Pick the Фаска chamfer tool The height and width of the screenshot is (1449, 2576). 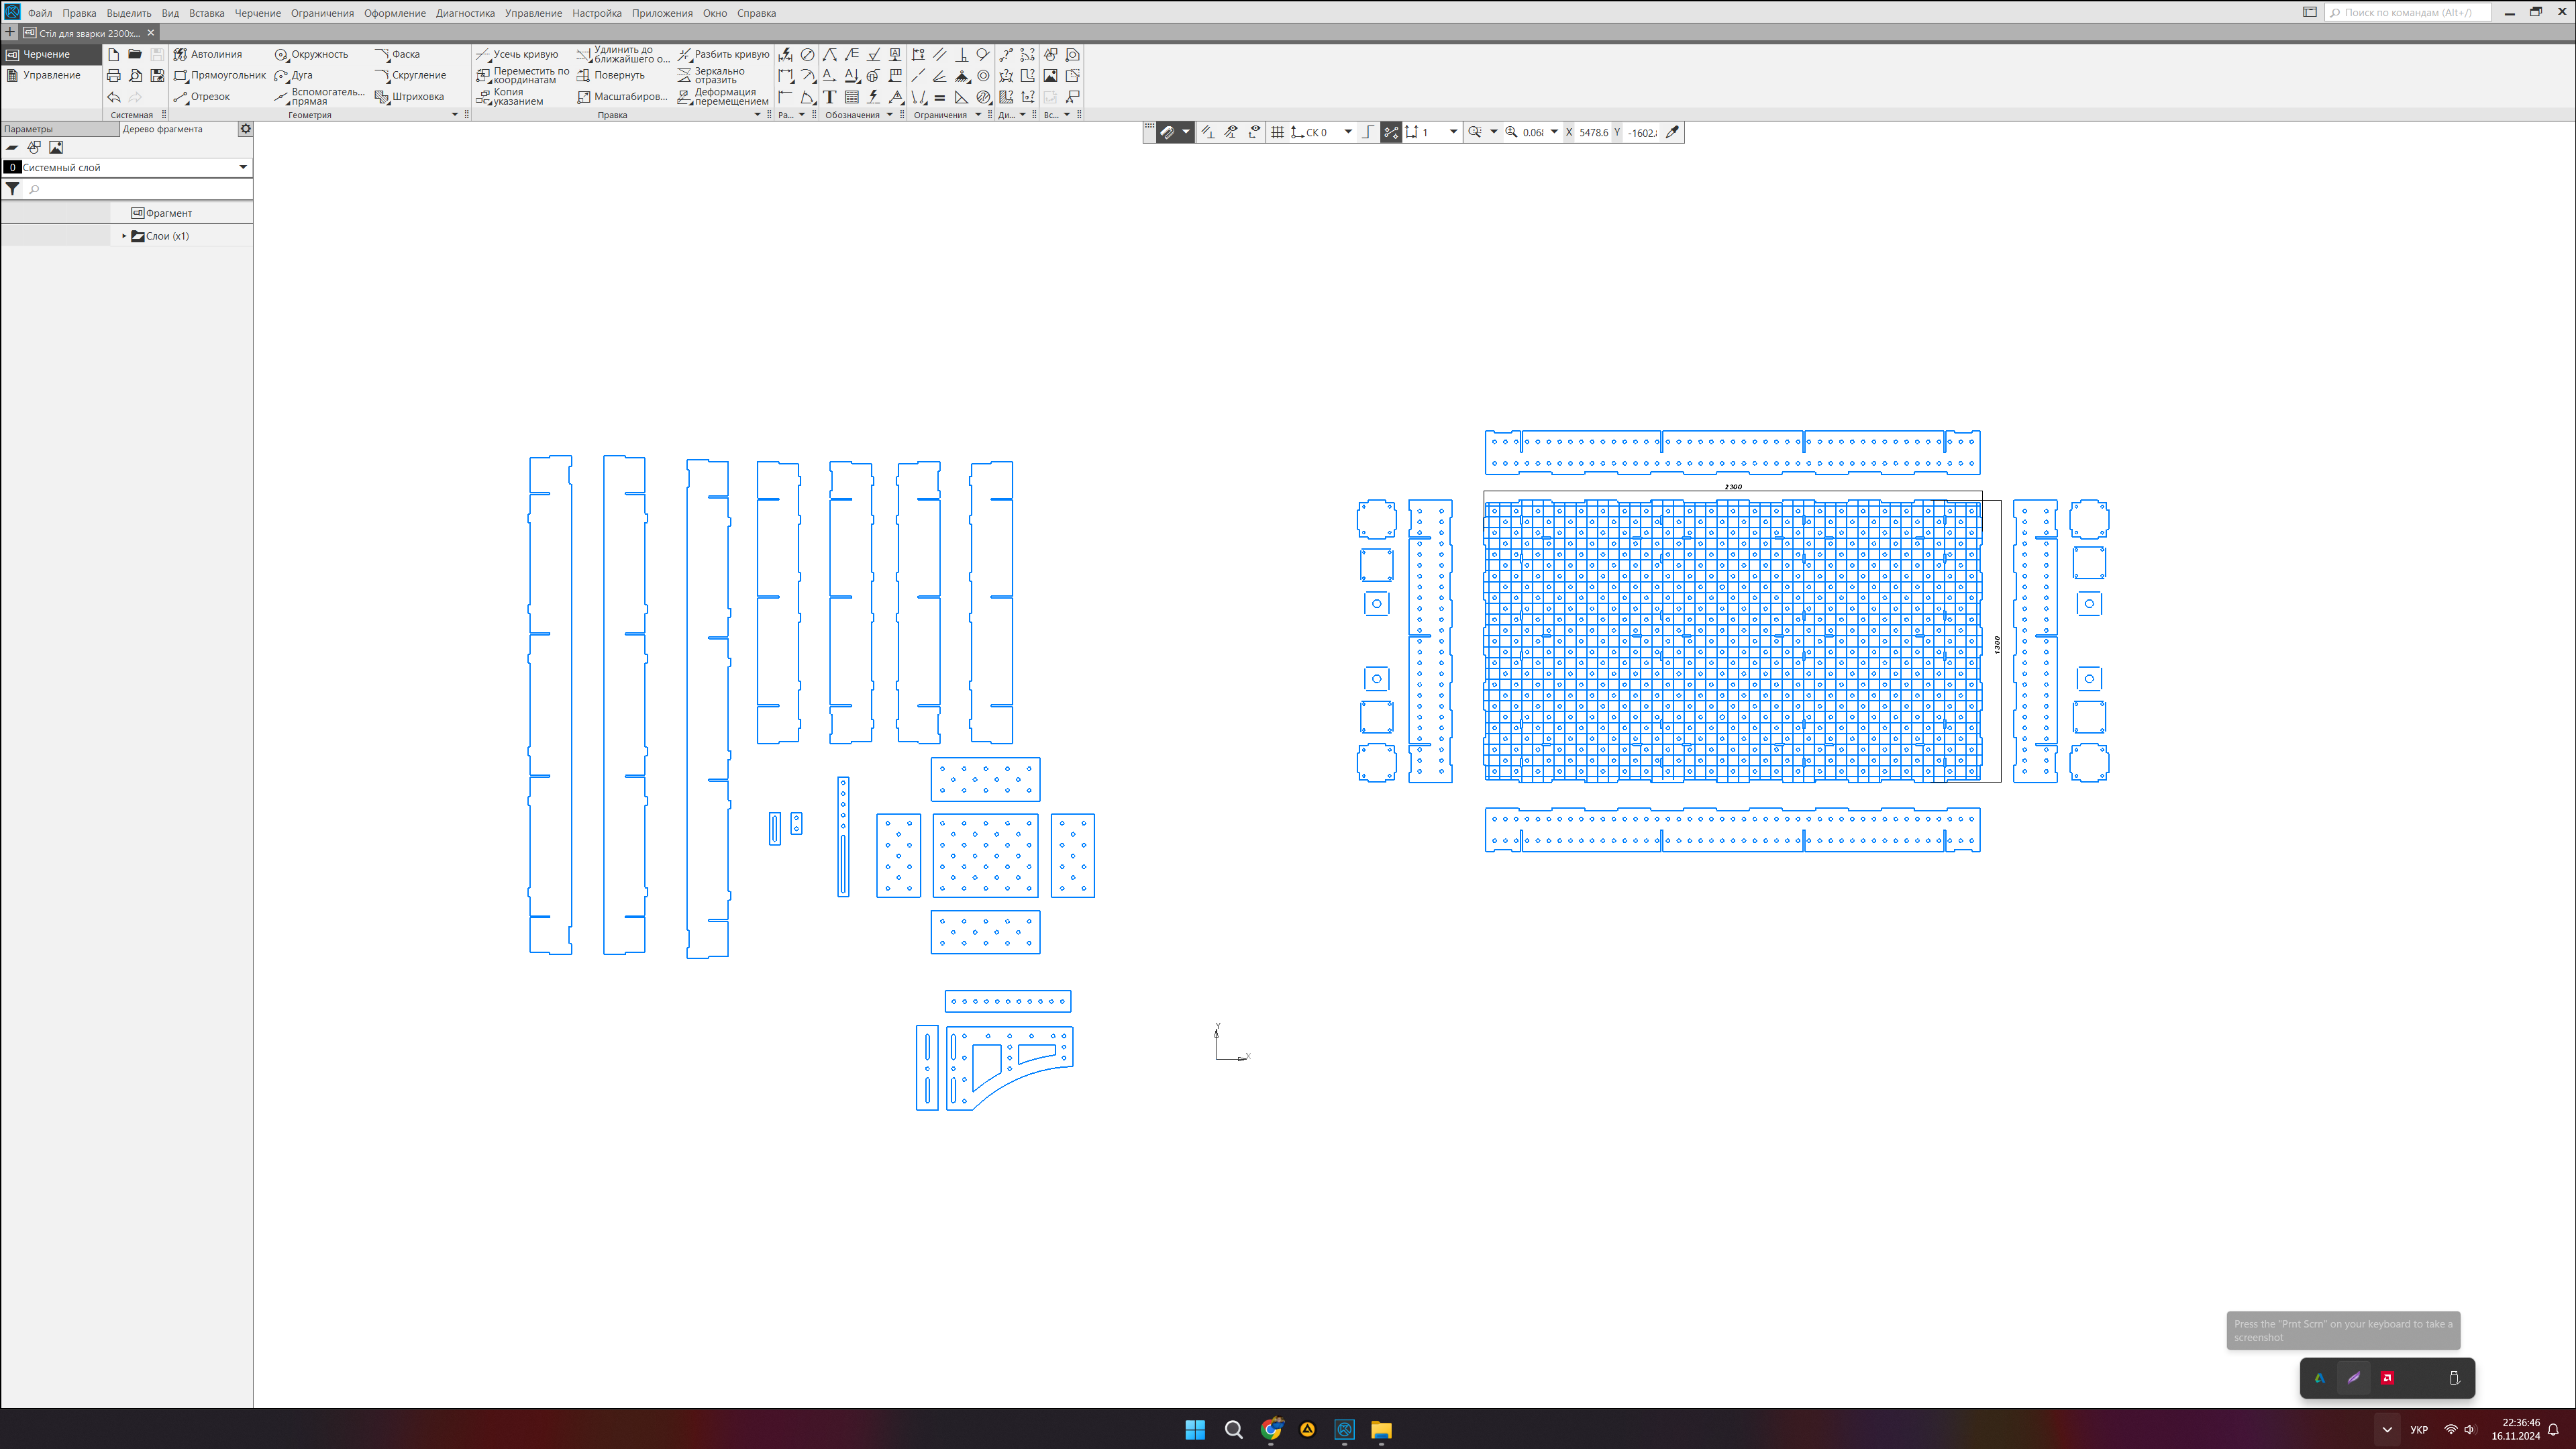[397, 54]
